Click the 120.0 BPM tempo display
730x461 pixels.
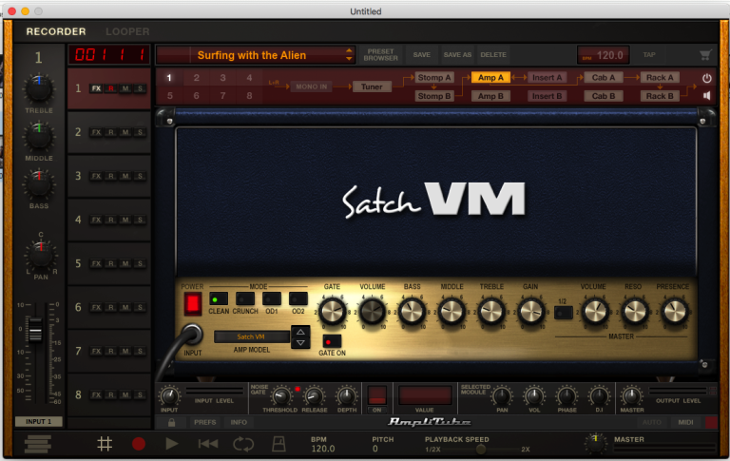pyautogui.click(x=604, y=55)
